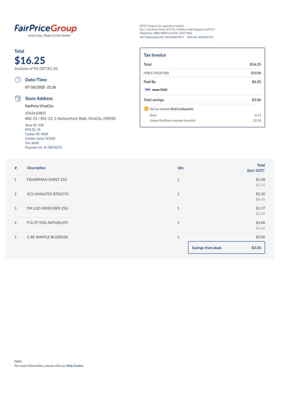Screen dimensions: 281x406
Task: Click the struck-through $6.35 original price
Action: point(260,199)
